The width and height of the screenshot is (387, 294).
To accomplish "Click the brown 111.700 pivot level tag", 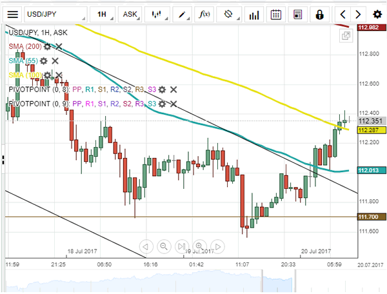I will (372, 217).
